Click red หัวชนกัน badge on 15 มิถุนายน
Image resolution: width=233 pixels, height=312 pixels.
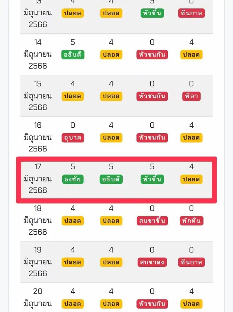[152, 96]
